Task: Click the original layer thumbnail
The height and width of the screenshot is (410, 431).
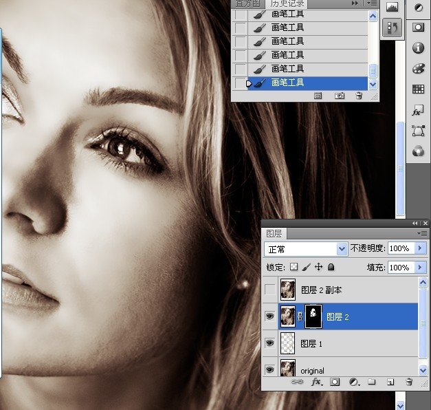Action: click(288, 368)
